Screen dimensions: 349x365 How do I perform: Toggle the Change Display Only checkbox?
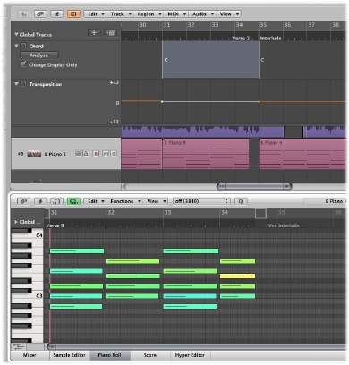[x=23, y=64]
